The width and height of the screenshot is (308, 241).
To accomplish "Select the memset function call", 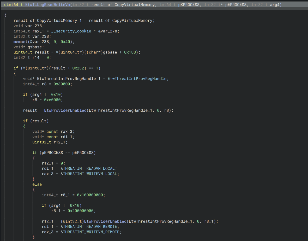I will [20, 42].
